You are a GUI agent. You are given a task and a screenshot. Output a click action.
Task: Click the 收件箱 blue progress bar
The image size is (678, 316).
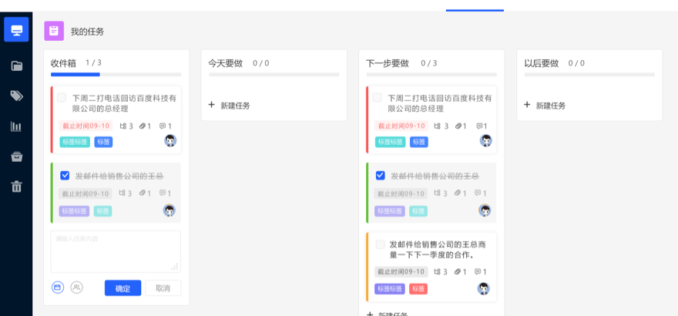(76, 75)
